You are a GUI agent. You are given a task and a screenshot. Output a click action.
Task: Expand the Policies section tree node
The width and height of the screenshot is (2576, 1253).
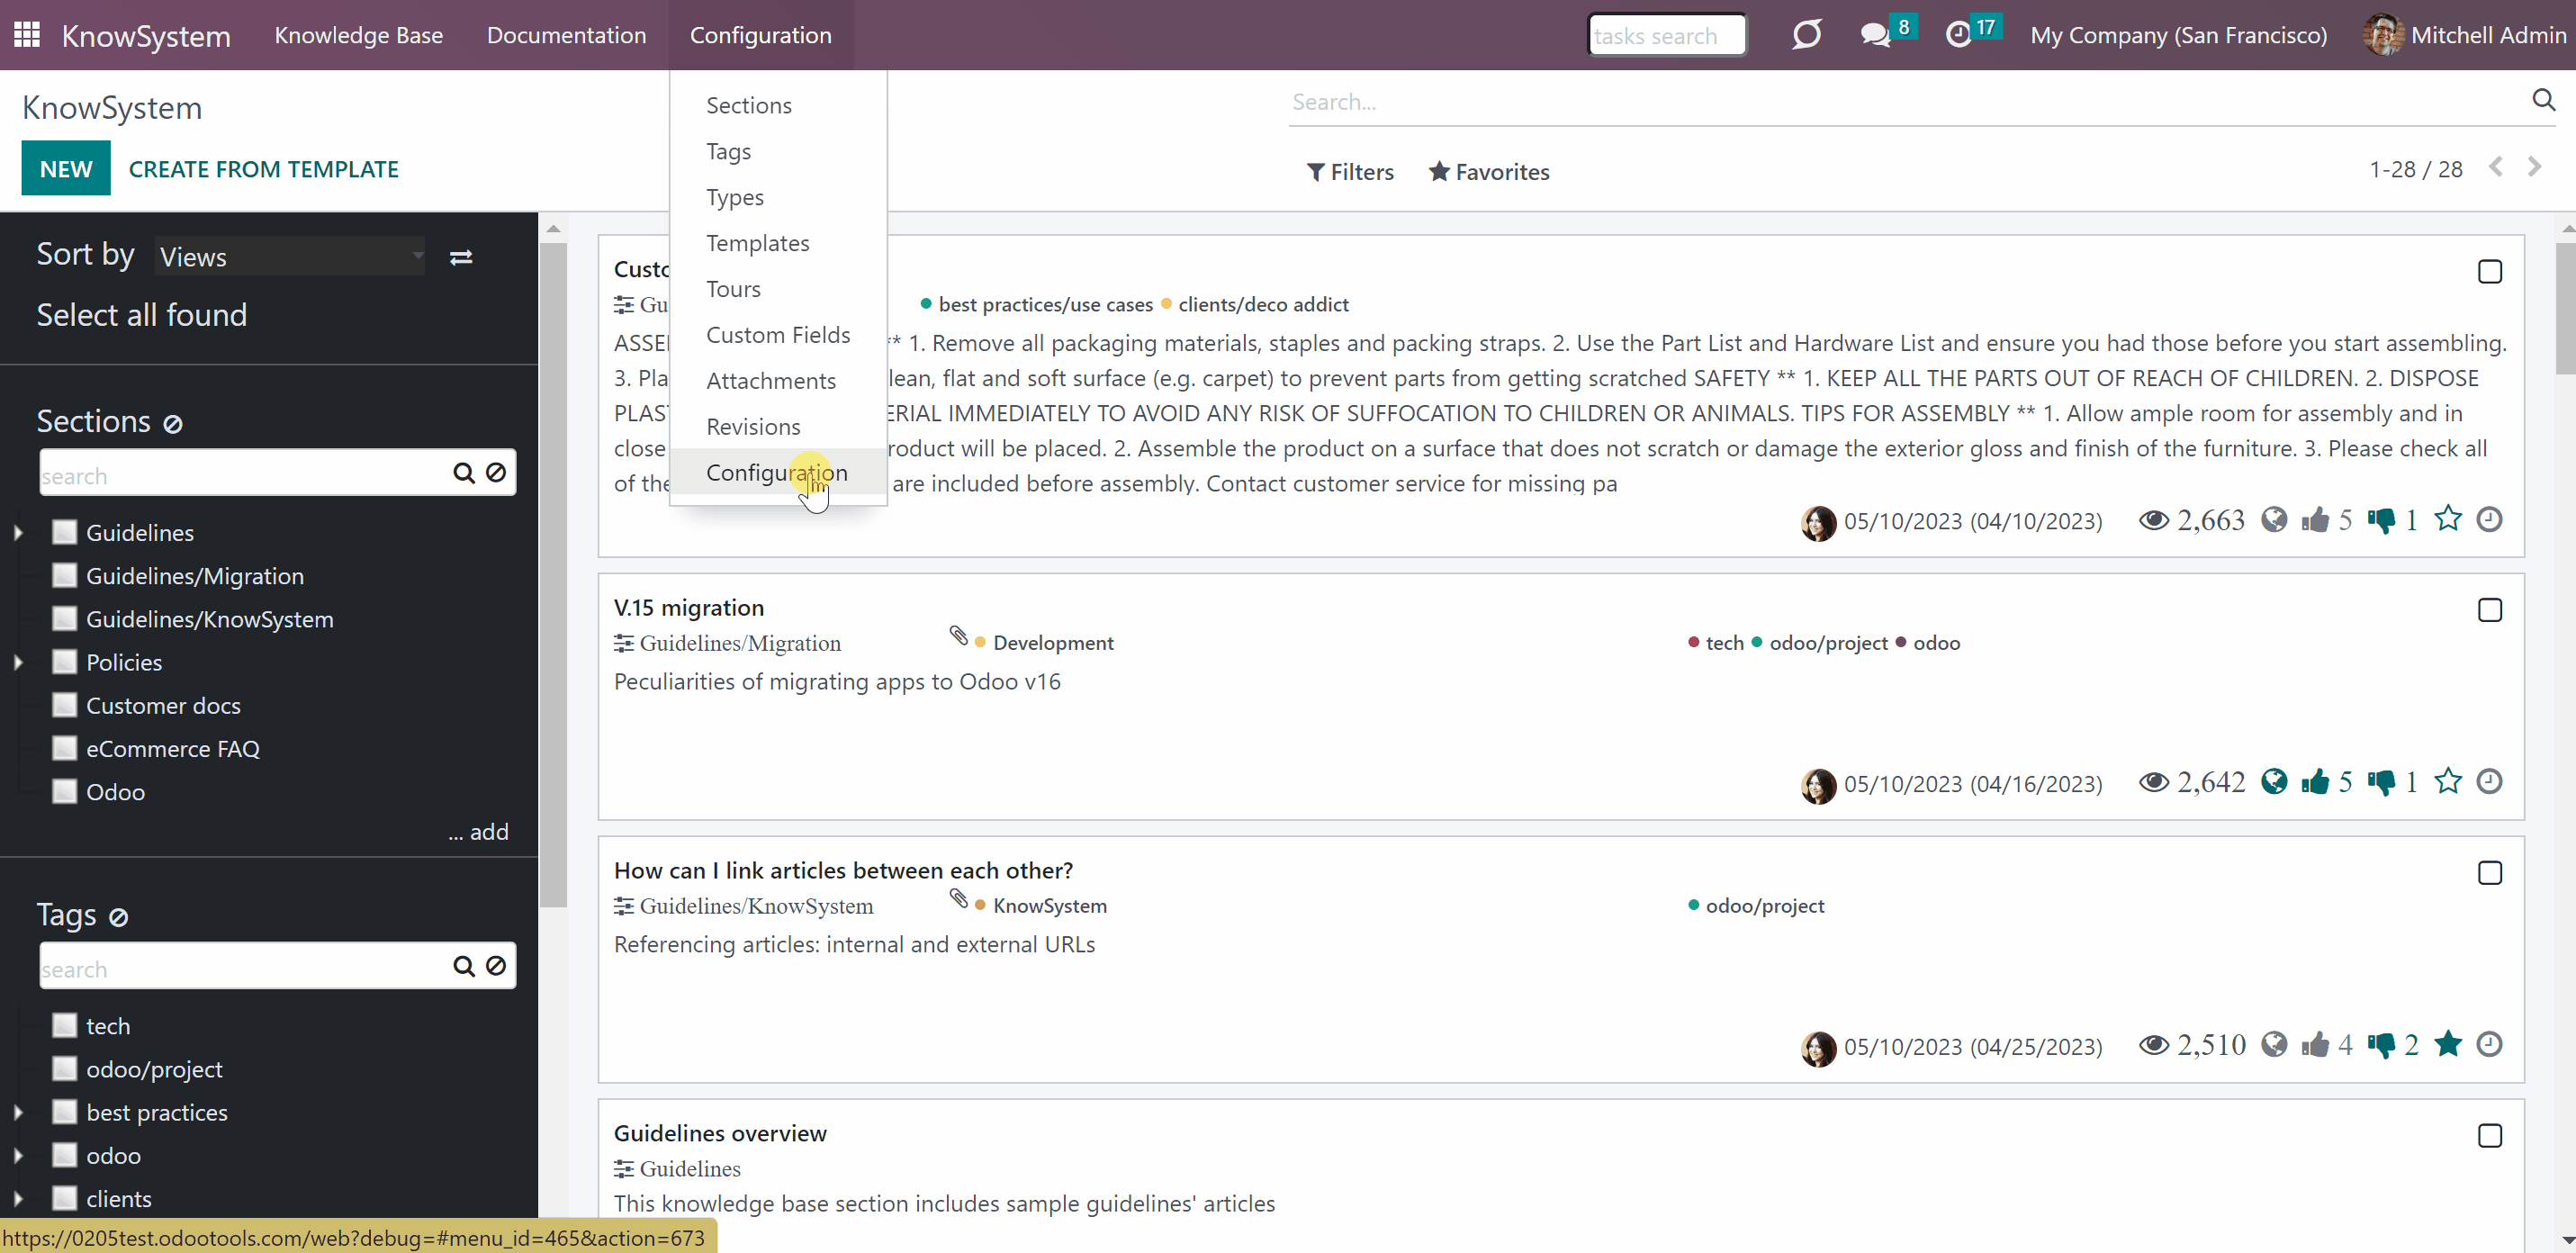pos(18,662)
